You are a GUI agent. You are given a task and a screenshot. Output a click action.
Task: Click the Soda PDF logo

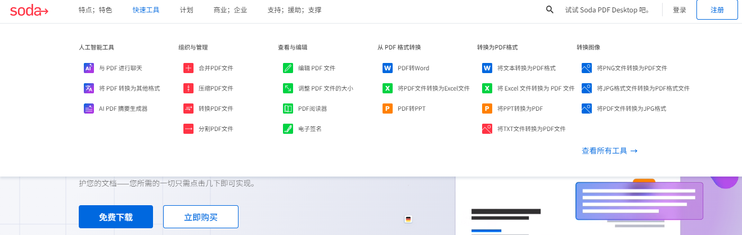coord(29,10)
